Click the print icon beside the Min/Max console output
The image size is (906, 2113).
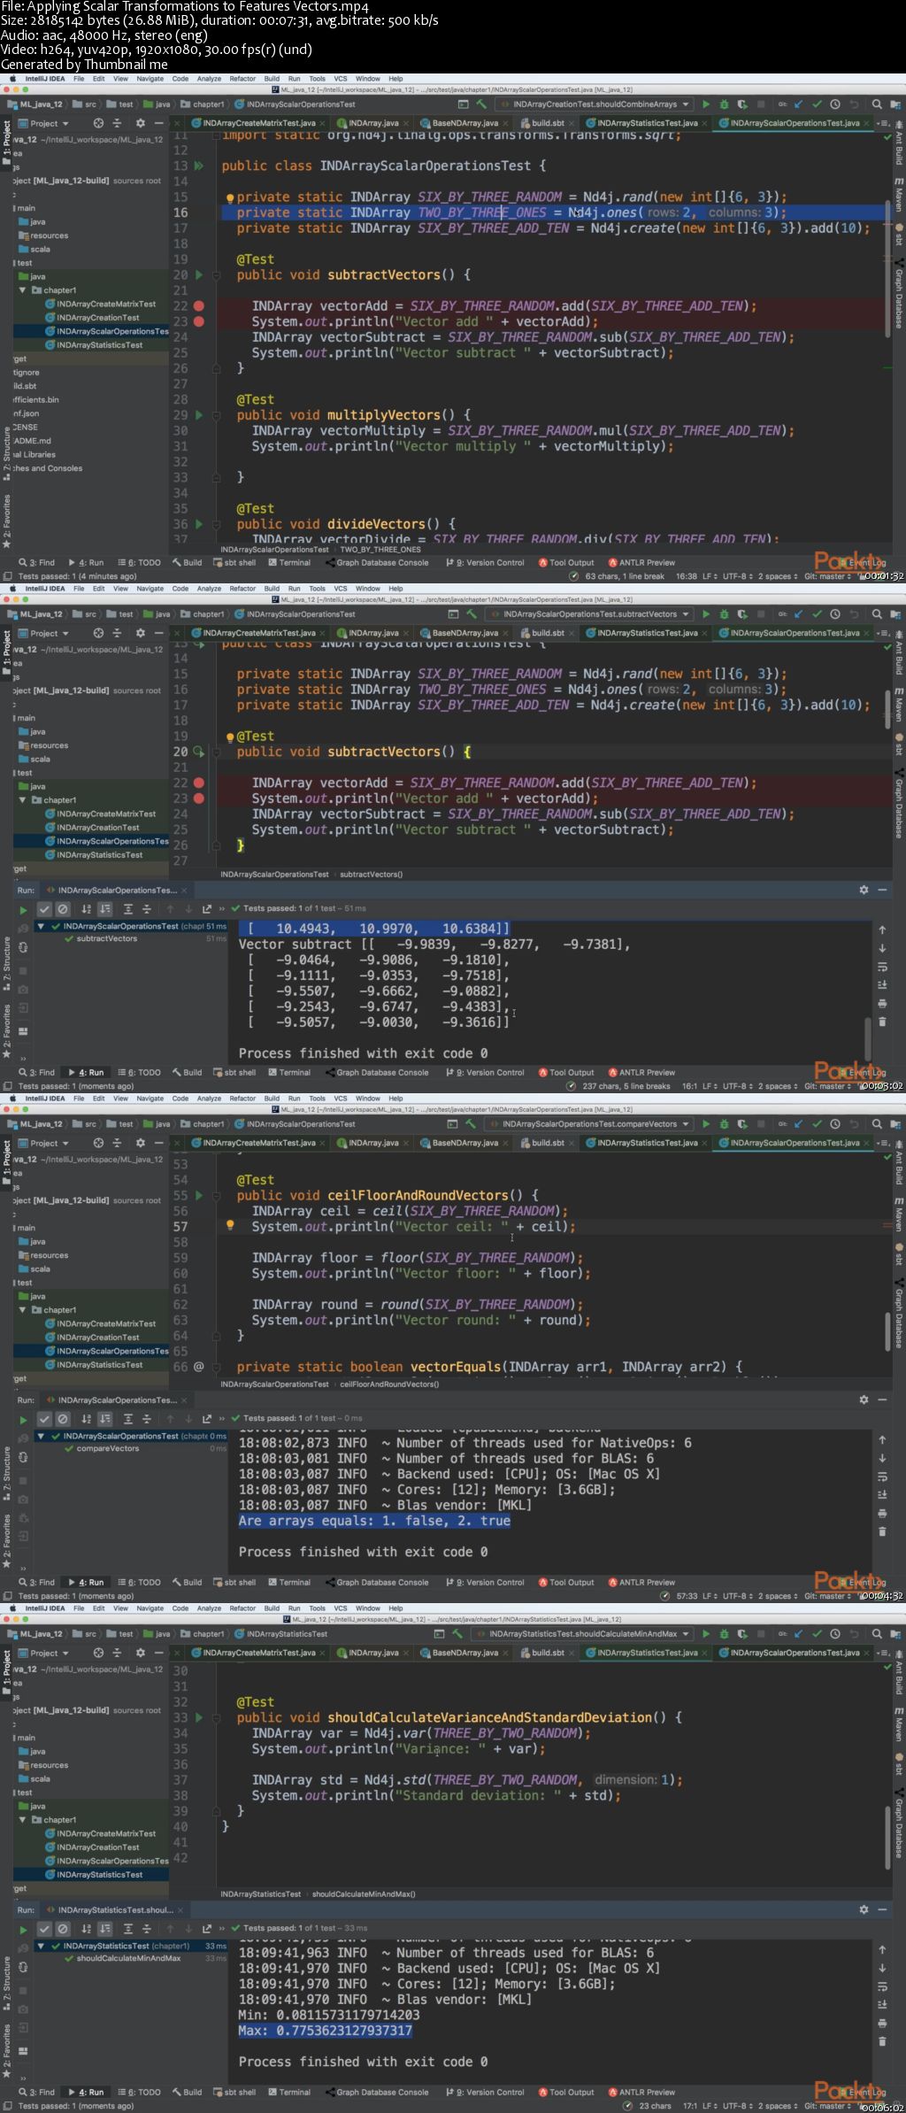[882, 2023]
